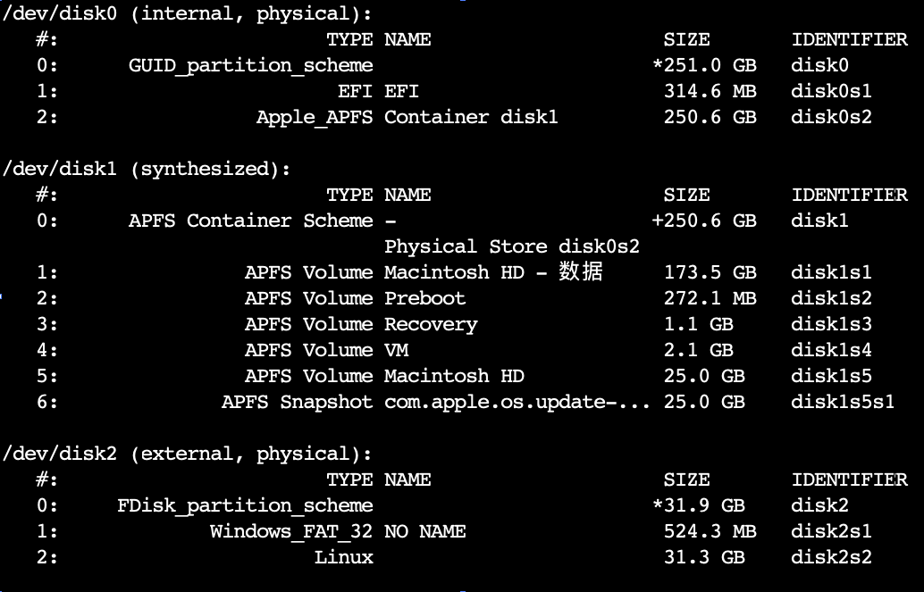
Task: Click the Macintosh HD - 数据 volume name
Action: (493, 272)
